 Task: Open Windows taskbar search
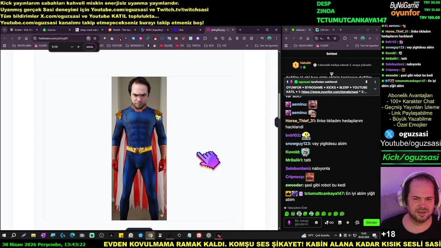(14, 236)
